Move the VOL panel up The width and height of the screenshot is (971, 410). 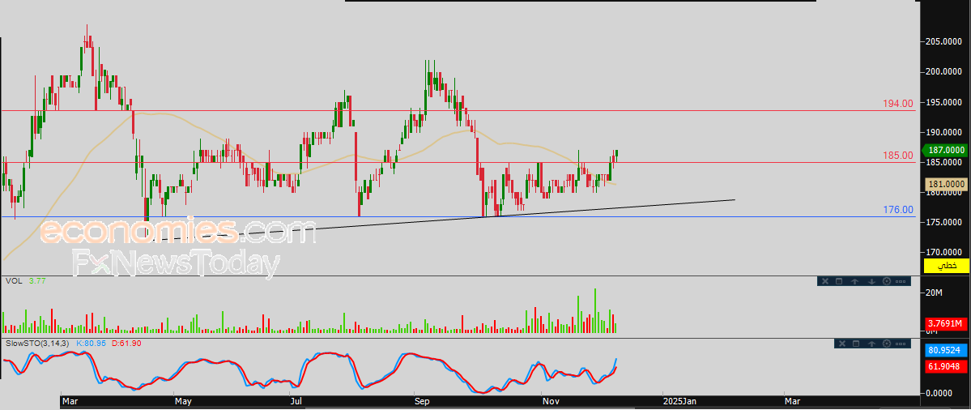click(x=854, y=281)
